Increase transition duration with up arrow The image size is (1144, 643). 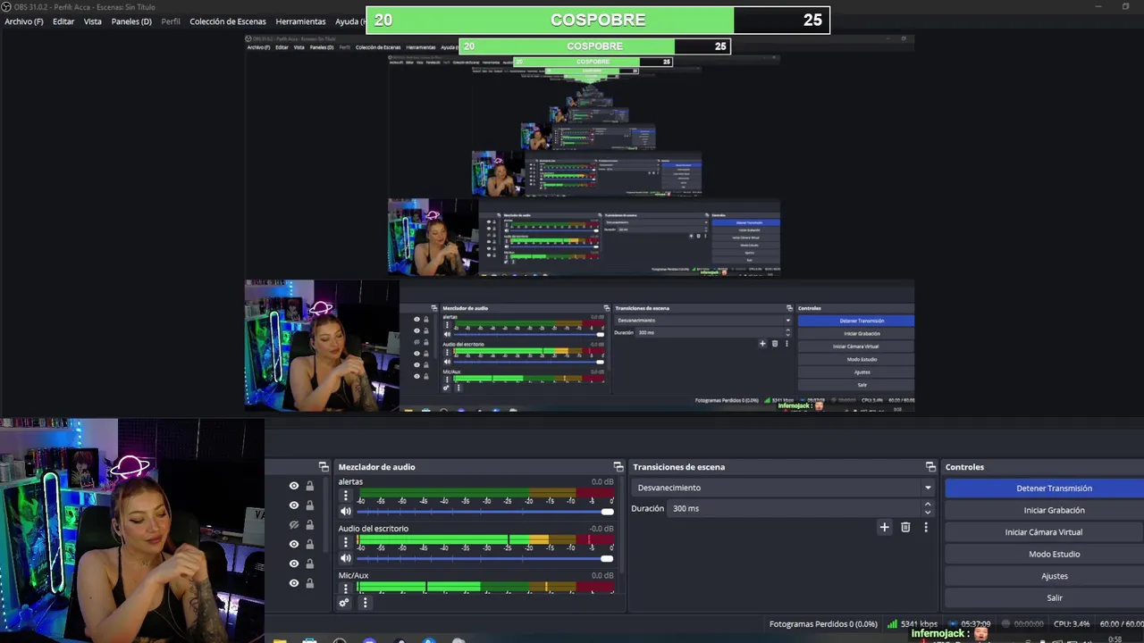[x=928, y=505]
